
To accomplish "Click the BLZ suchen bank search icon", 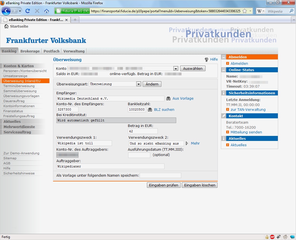I will (150, 110).
